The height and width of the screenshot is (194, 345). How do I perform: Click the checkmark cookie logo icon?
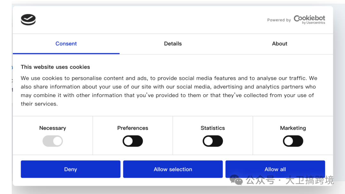(28, 19)
